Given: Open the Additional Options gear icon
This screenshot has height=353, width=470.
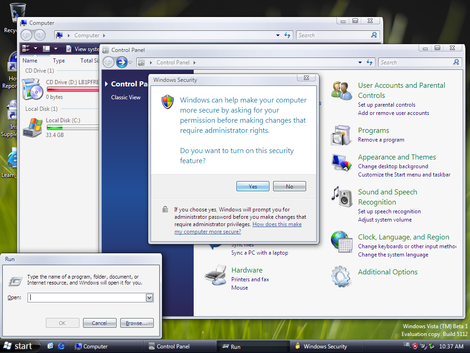Looking at the screenshot, I should pyautogui.click(x=341, y=276).
